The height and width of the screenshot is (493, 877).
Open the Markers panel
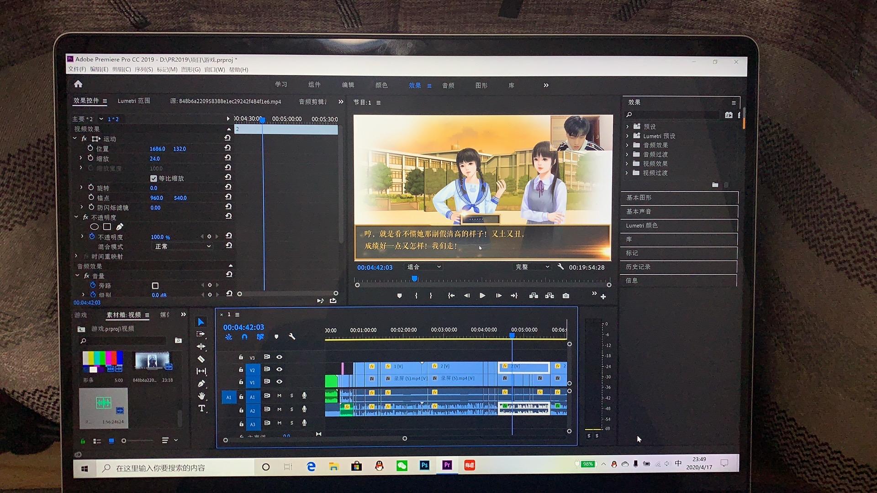point(679,253)
